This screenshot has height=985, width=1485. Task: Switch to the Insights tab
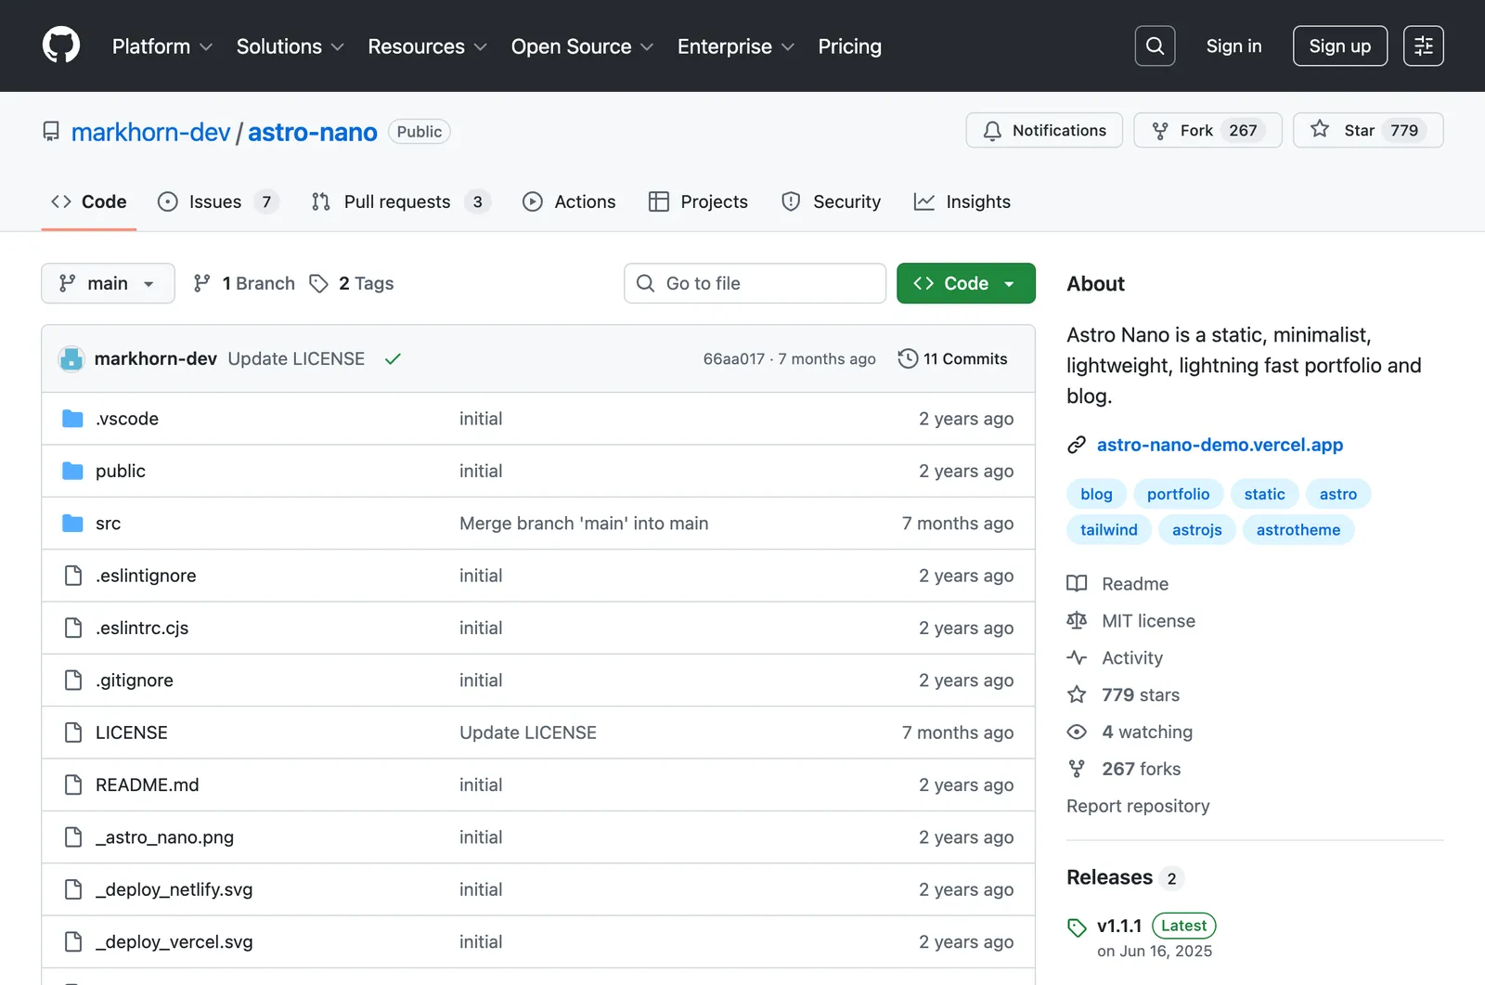coord(962,201)
